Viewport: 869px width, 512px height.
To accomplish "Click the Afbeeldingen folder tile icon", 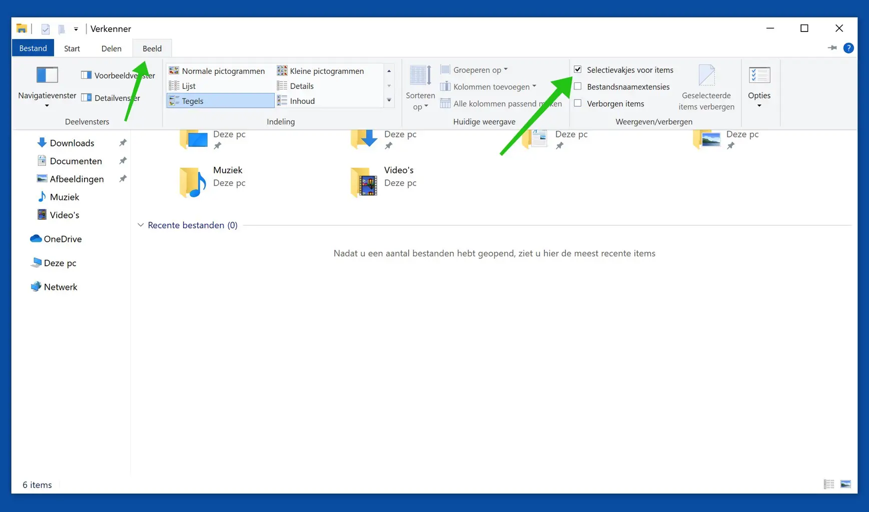I will [707, 139].
